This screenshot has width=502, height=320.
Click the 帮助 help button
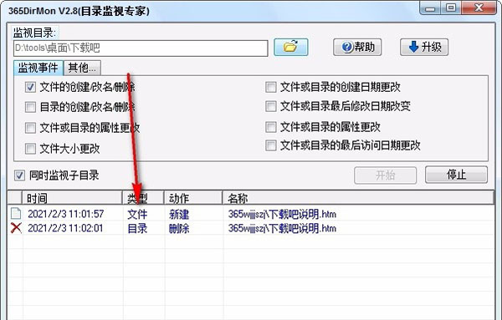pos(357,48)
